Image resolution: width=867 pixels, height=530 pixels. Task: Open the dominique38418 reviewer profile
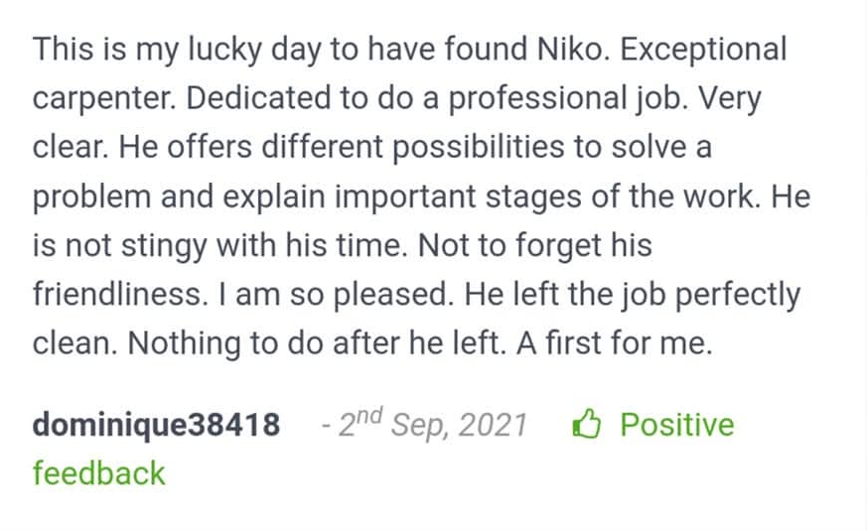pos(156,425)
